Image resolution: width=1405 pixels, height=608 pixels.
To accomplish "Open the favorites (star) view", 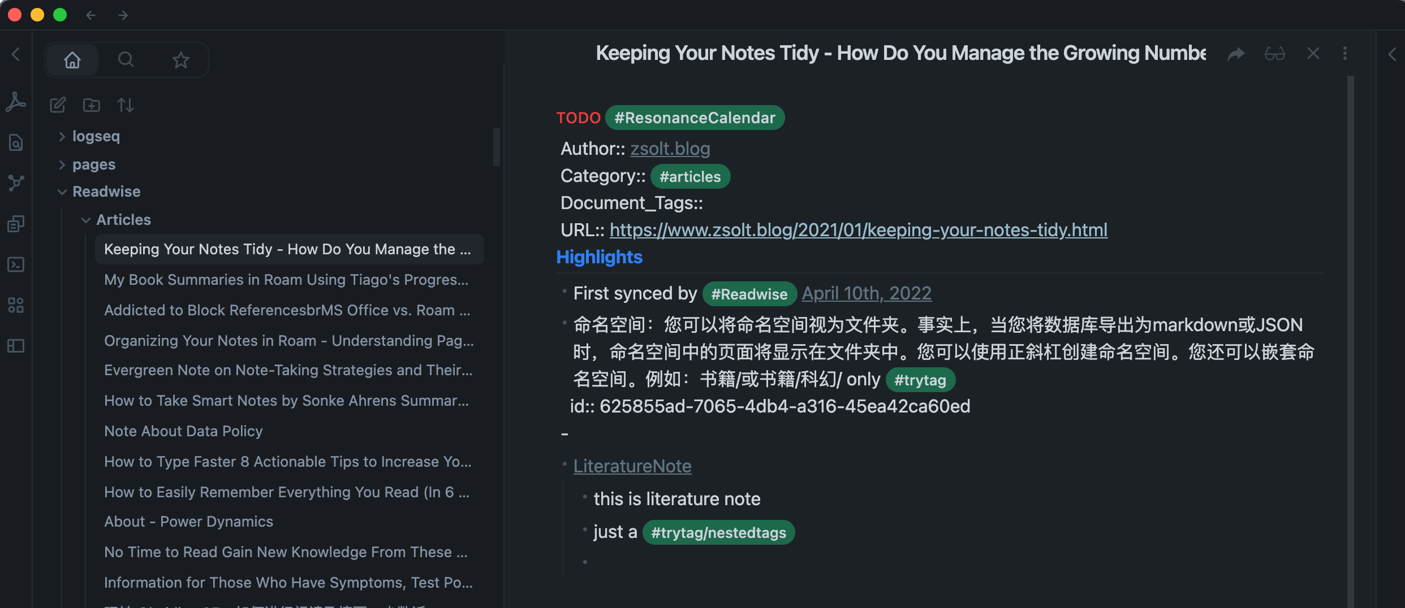I will (x=180, y=59).
